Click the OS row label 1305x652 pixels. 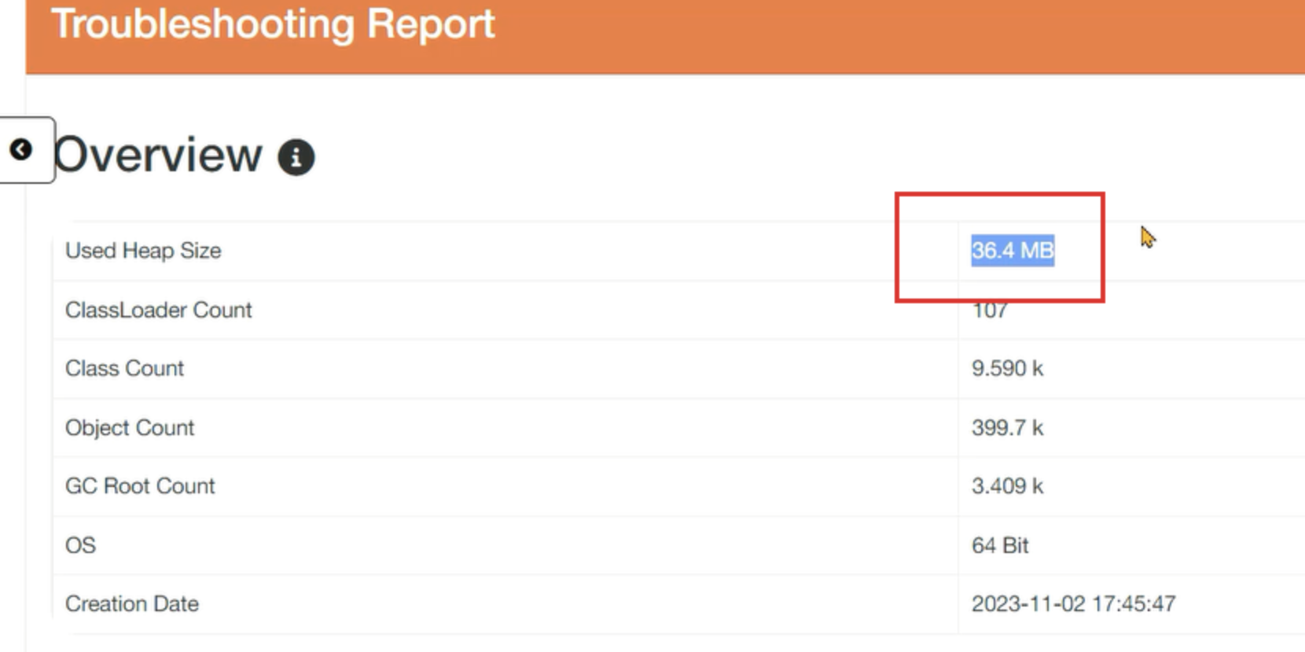click(80, 545)
